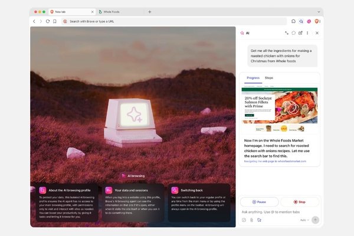The width and height of the screenshot is (354, 236).
Task: Click the roasted chicken request message bubble
Action: (x=283, y=56)
